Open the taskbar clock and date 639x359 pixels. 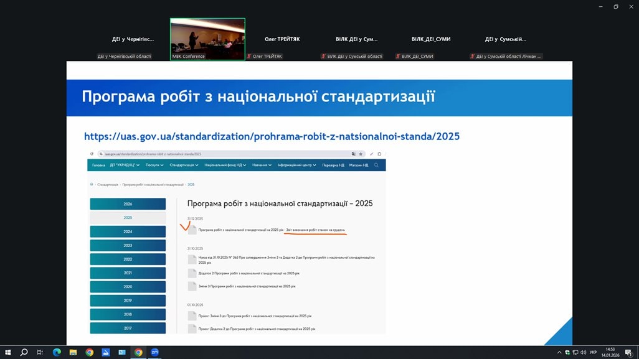click(x=611, y=352)
